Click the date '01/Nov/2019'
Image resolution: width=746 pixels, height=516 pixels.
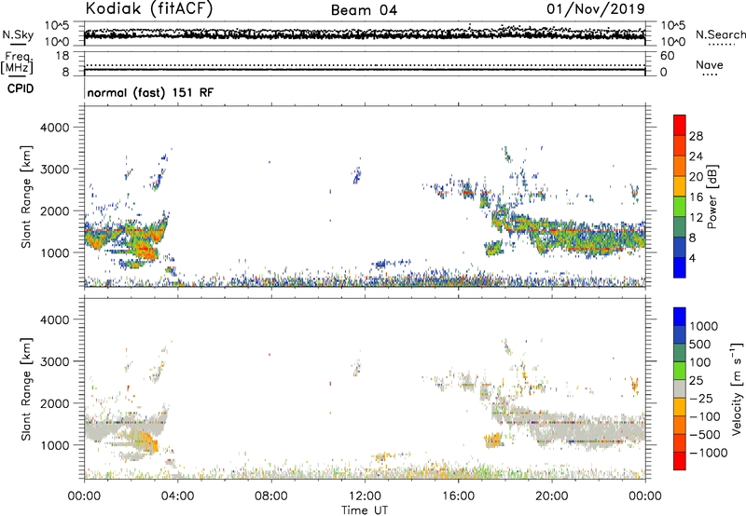tap(596, 8)
